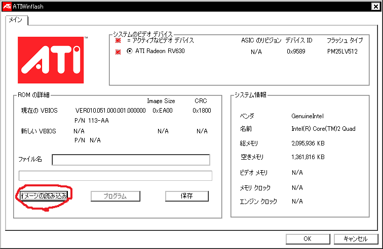Click the ATI logo image

point(51,60)
